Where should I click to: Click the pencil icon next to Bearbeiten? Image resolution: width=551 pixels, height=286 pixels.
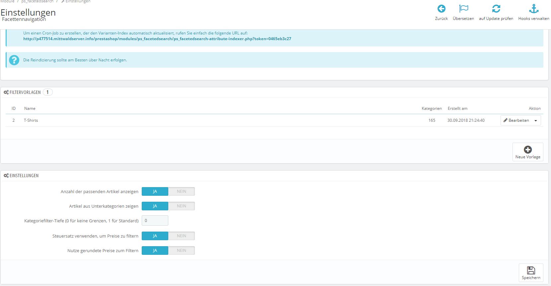(505, 120)
